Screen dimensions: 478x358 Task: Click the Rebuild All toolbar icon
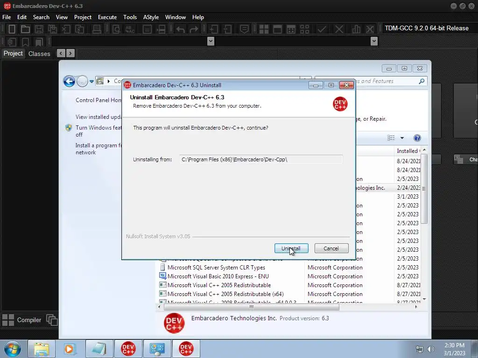(x=304, y=29)
